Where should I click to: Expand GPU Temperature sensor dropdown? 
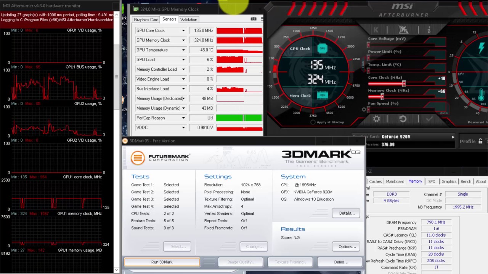tap(183, 50)
